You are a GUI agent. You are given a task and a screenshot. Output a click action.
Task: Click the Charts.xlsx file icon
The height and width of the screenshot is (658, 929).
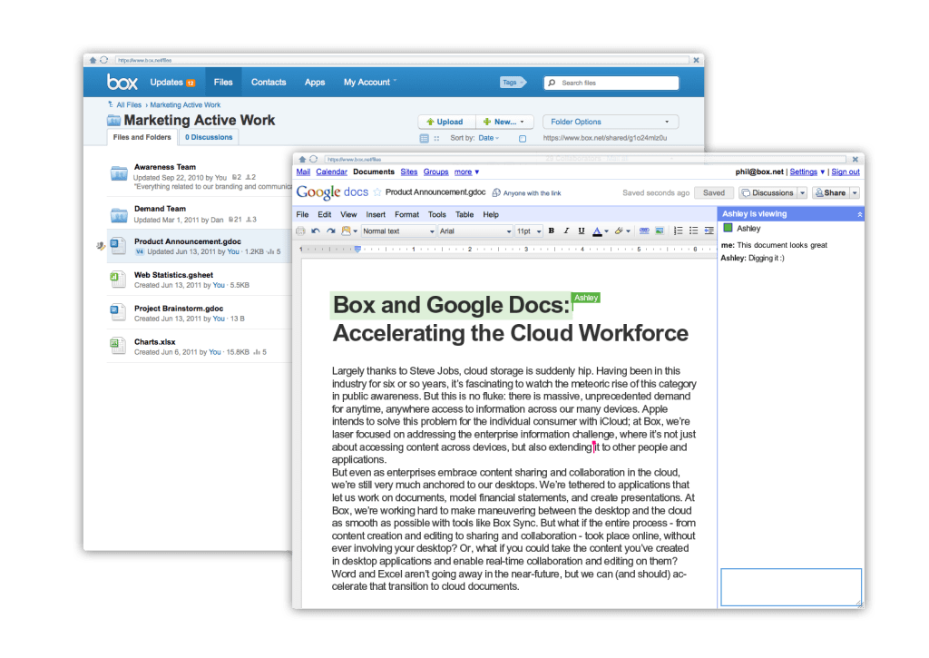pos(117,345)
